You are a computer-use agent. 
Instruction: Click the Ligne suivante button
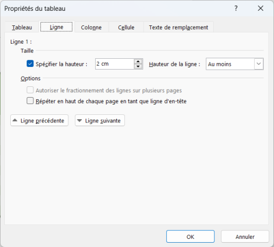pos(100,120)
